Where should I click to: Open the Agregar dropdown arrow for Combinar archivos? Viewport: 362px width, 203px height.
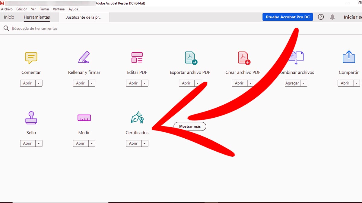pos(303,83)
